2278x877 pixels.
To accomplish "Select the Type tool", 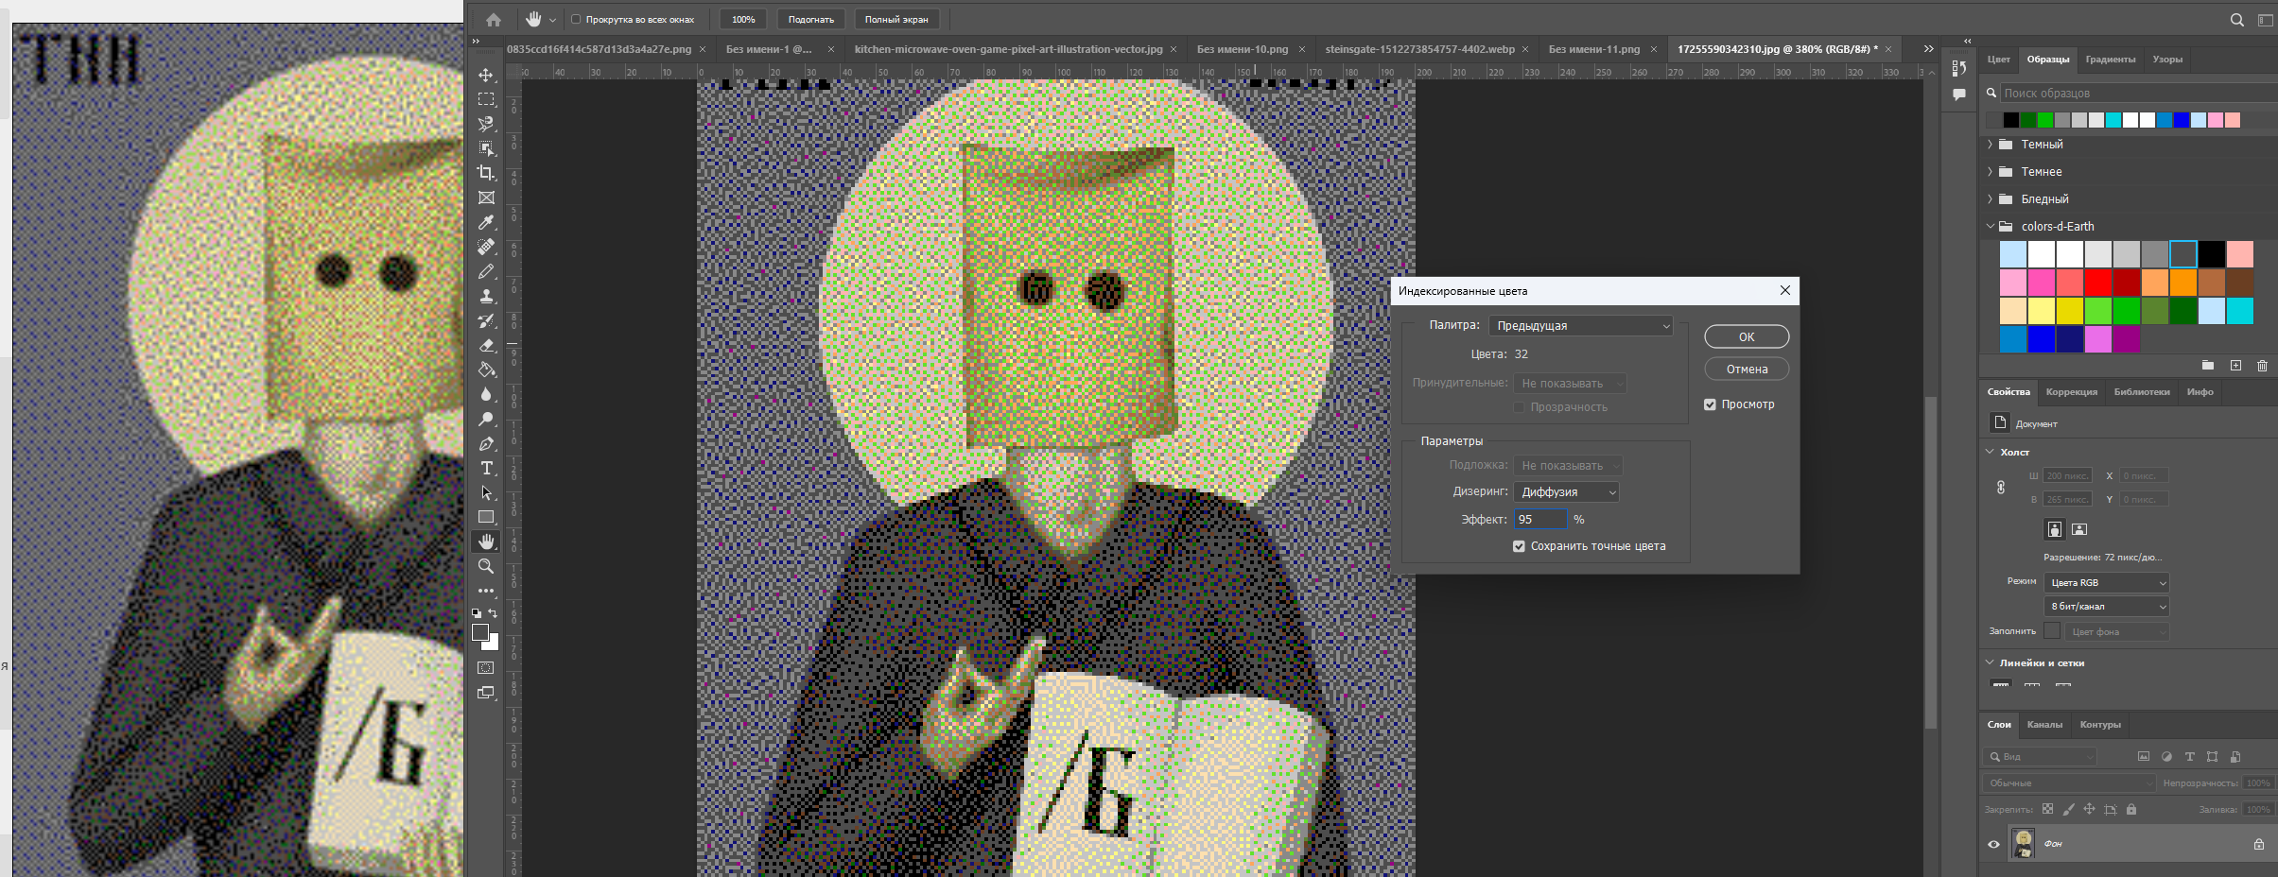I will (486, 468).
